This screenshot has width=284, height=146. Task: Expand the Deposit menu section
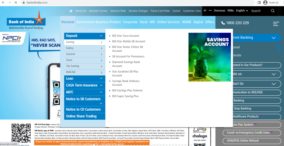[x=85, y=36]
